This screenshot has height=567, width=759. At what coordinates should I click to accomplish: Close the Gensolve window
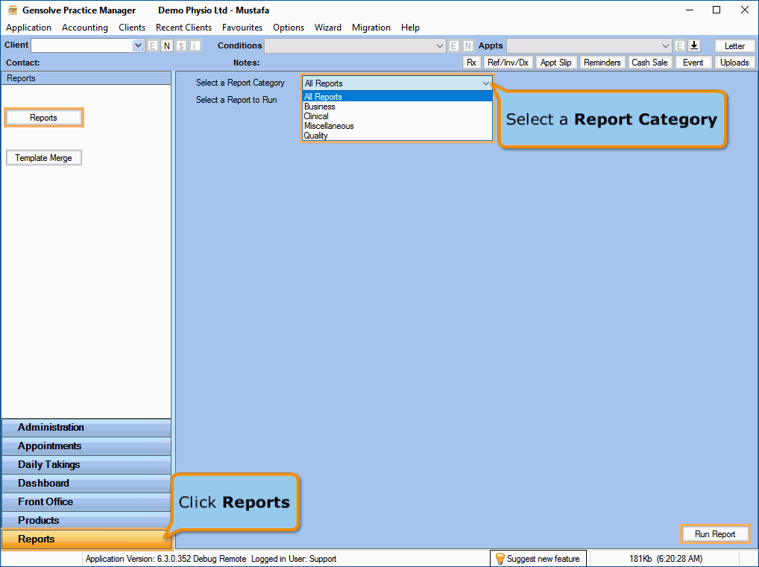[x=745, y=10]
